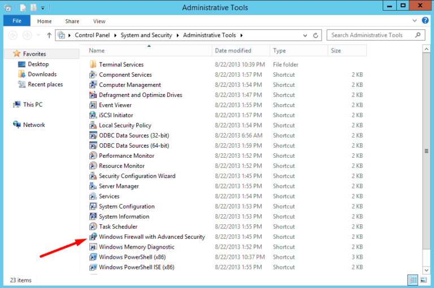Image resolution: width=434 pixels, height=288 pixels.
Task: Click the Task Scheduler clock icon
Action: pyautogui.click(x=93, y=227)
